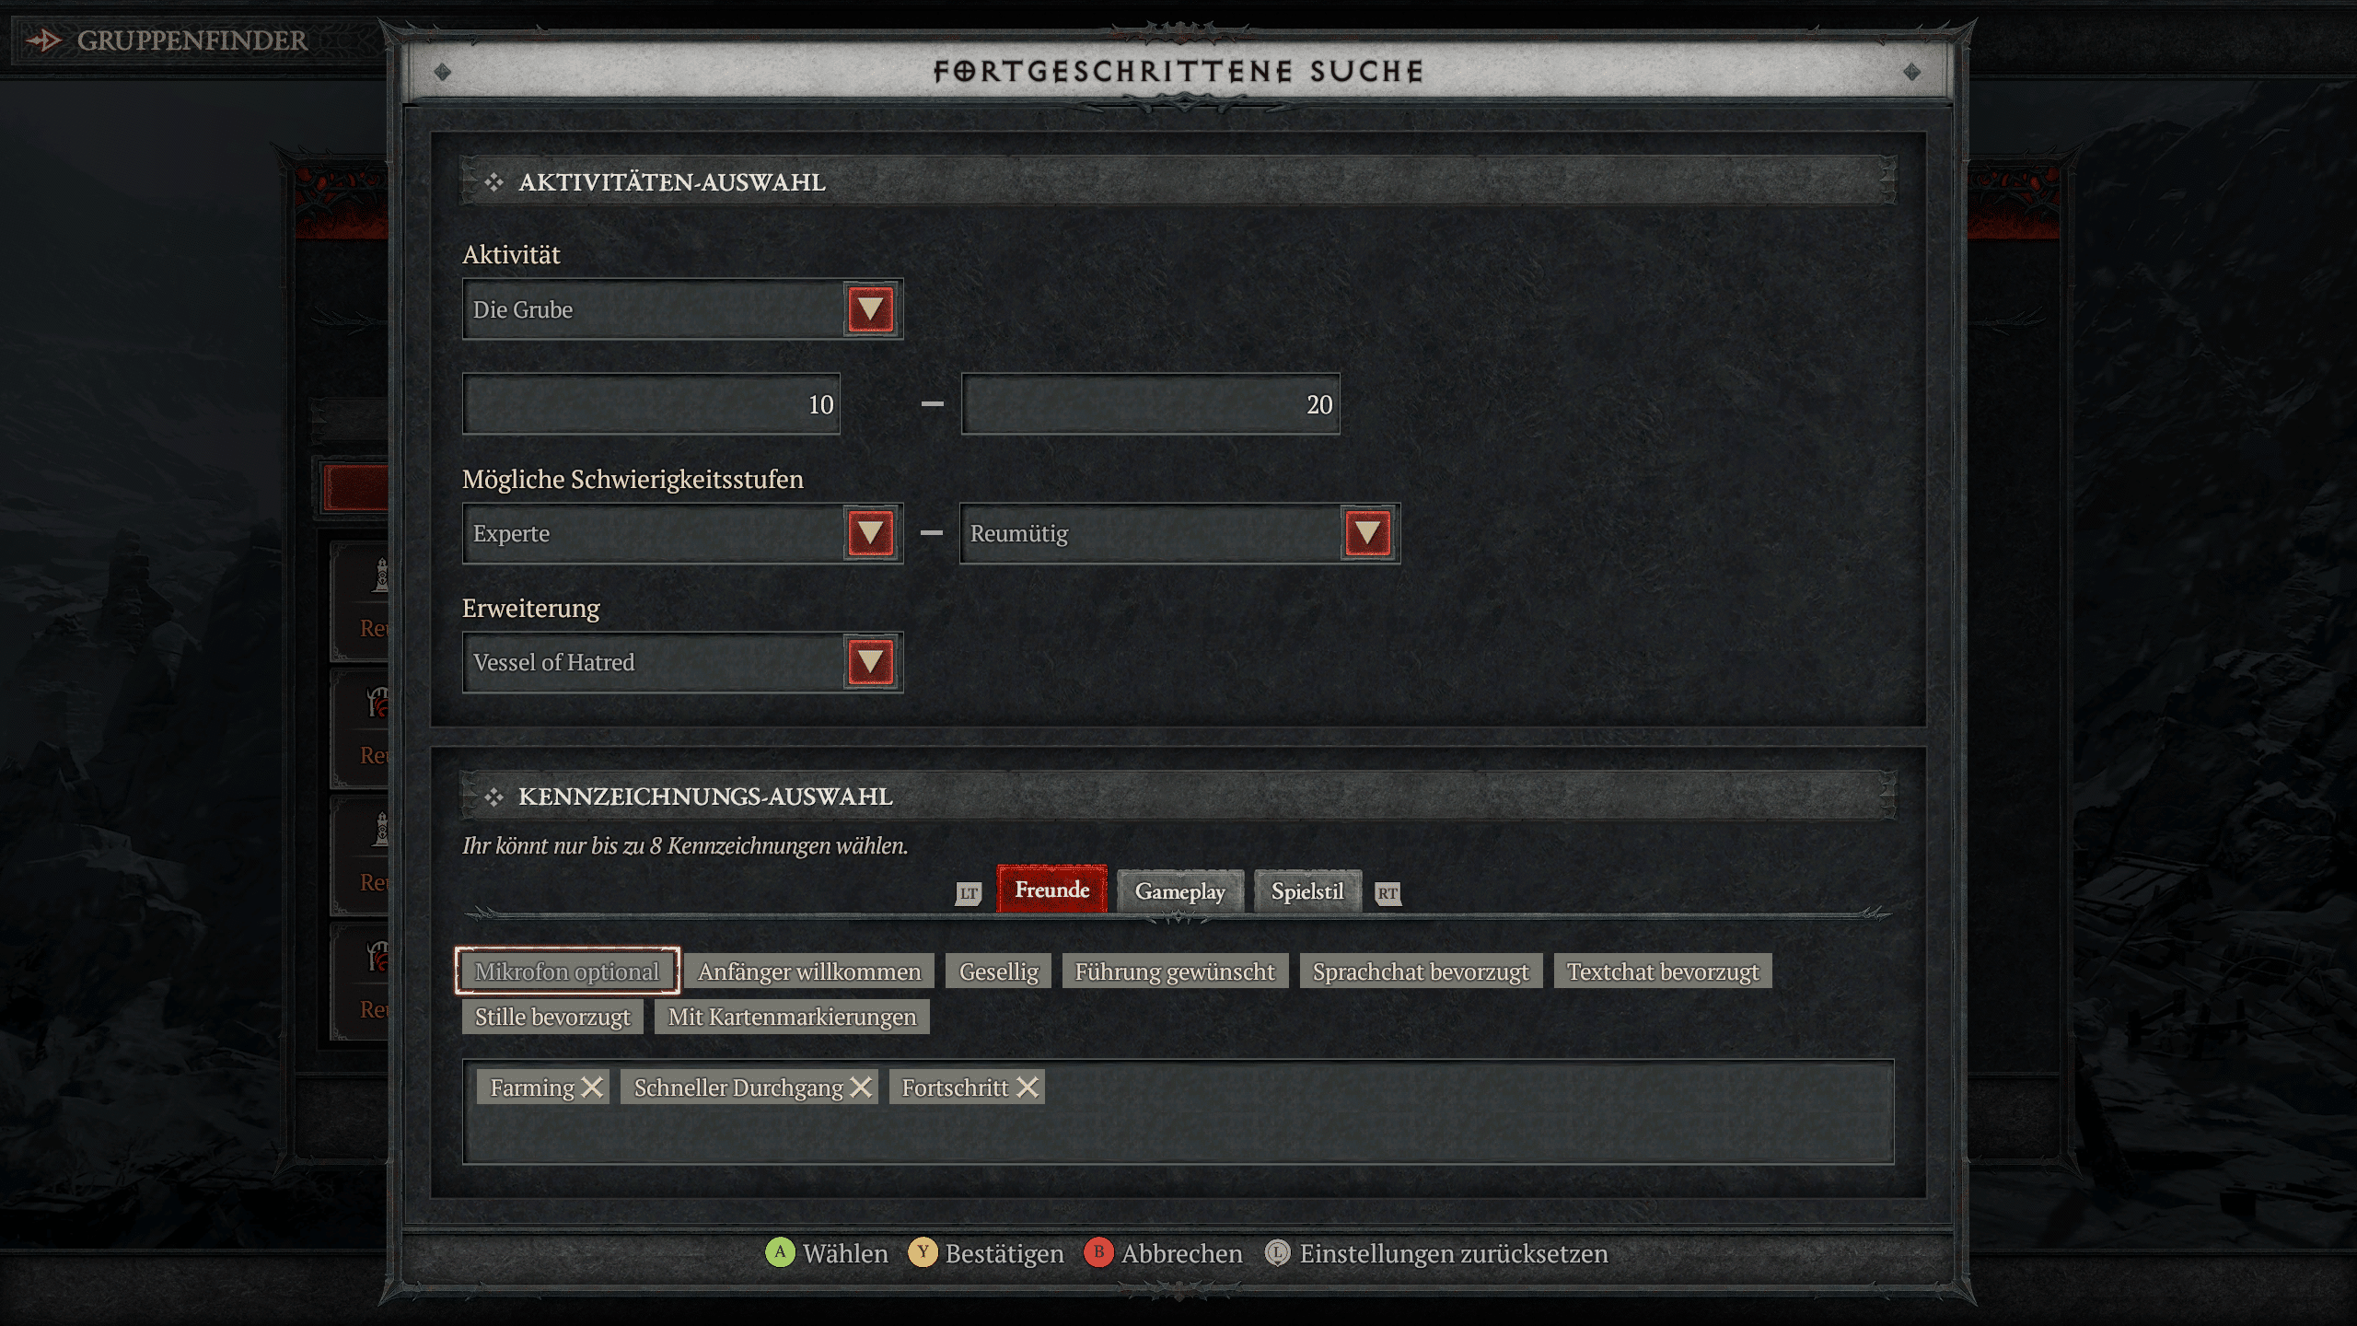Click the Aktivitäten-Auswahl section star icon

pos(493,181)
